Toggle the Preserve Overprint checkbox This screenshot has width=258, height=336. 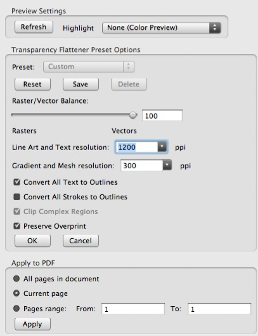pos(16,226)
